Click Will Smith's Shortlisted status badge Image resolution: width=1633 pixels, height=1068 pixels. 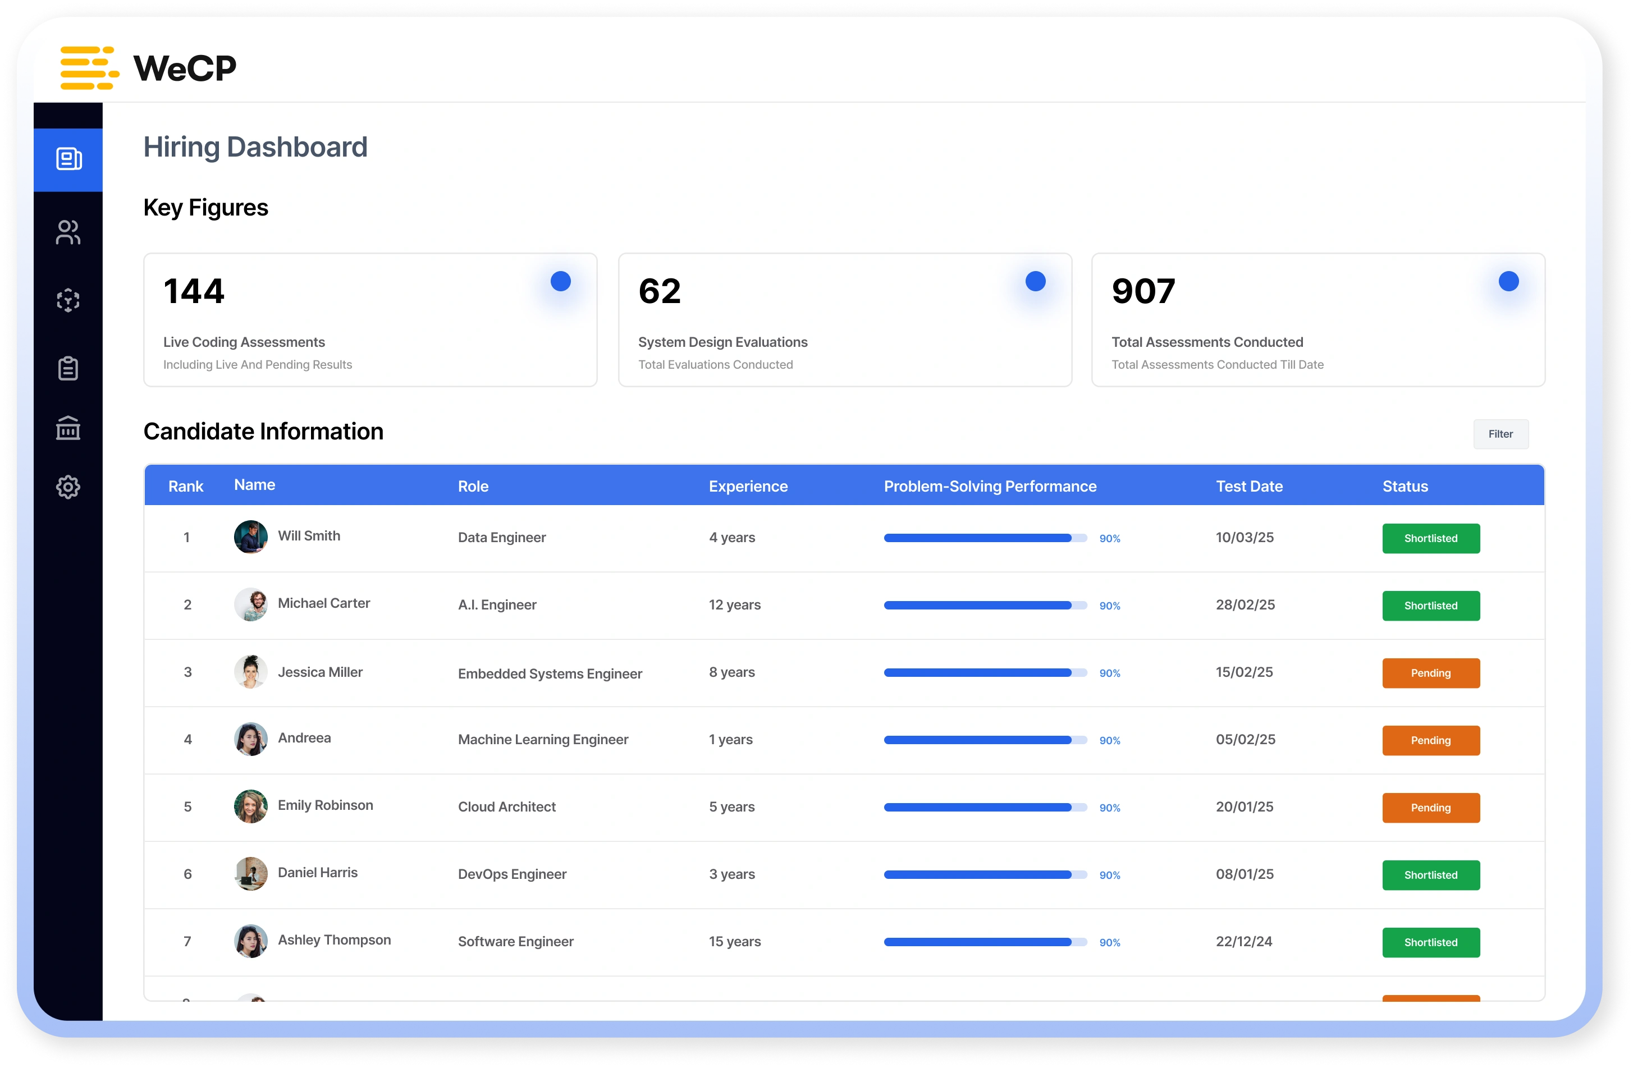tap(1430, 538)
